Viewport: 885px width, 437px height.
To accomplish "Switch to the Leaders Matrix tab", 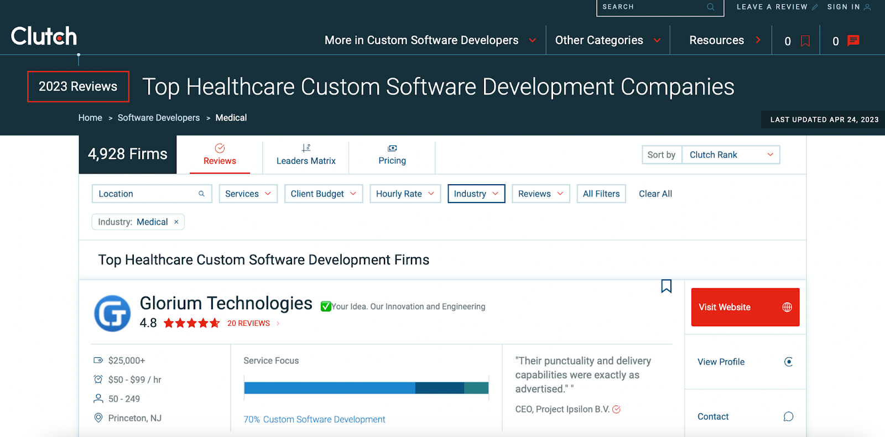I will (x=306, y=155).
